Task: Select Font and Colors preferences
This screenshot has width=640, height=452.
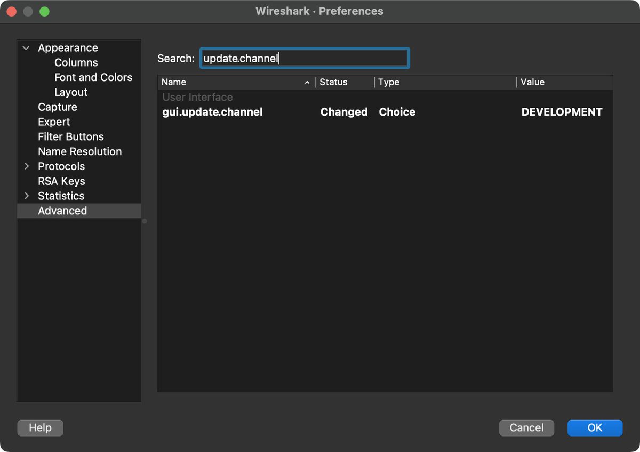Action: (93, 77)
